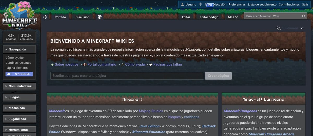Click the 213.6k ediciones statistic
The height and width of the screenshot is (136, 313).
[x=26, y=37]
